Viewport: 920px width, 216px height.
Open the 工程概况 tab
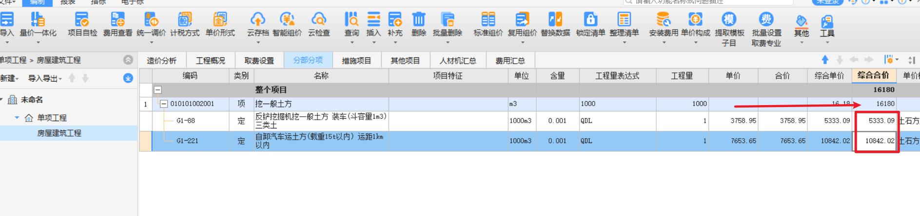[x=211, y=60]
